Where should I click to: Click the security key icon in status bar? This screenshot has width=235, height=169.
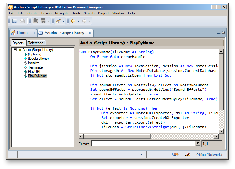click(175, 155)
